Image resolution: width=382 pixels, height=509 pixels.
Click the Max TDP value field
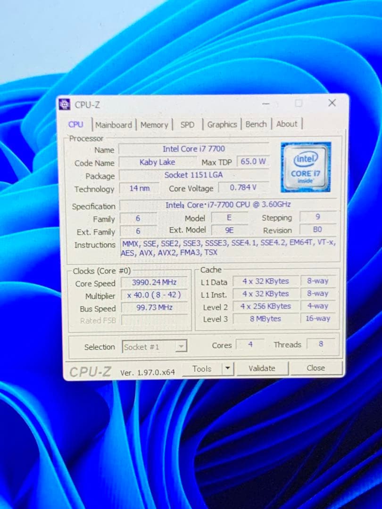(x=253, y=161)
